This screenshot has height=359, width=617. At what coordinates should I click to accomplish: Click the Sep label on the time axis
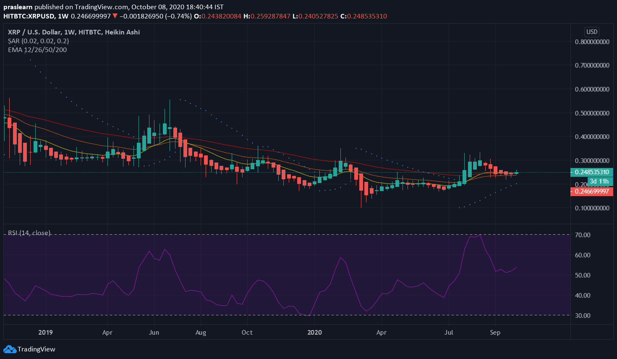tap(495, 332)
